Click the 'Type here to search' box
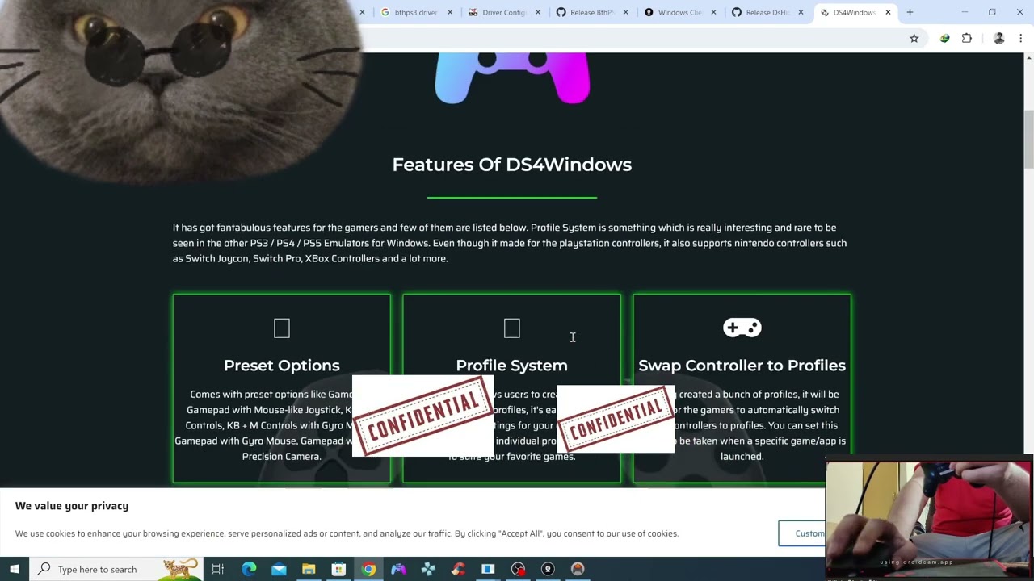1034x581 pixels. click(x=116, y=569)
